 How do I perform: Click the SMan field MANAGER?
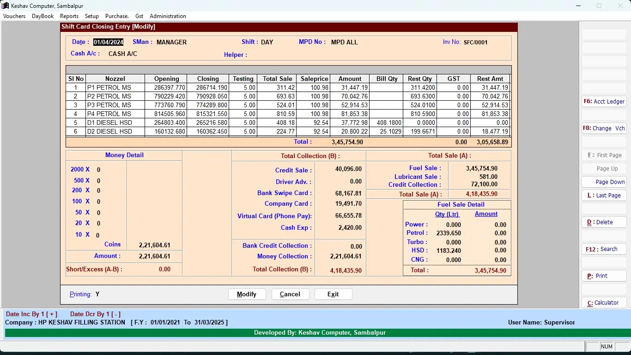pyautogui.click(x=172, y=42)
